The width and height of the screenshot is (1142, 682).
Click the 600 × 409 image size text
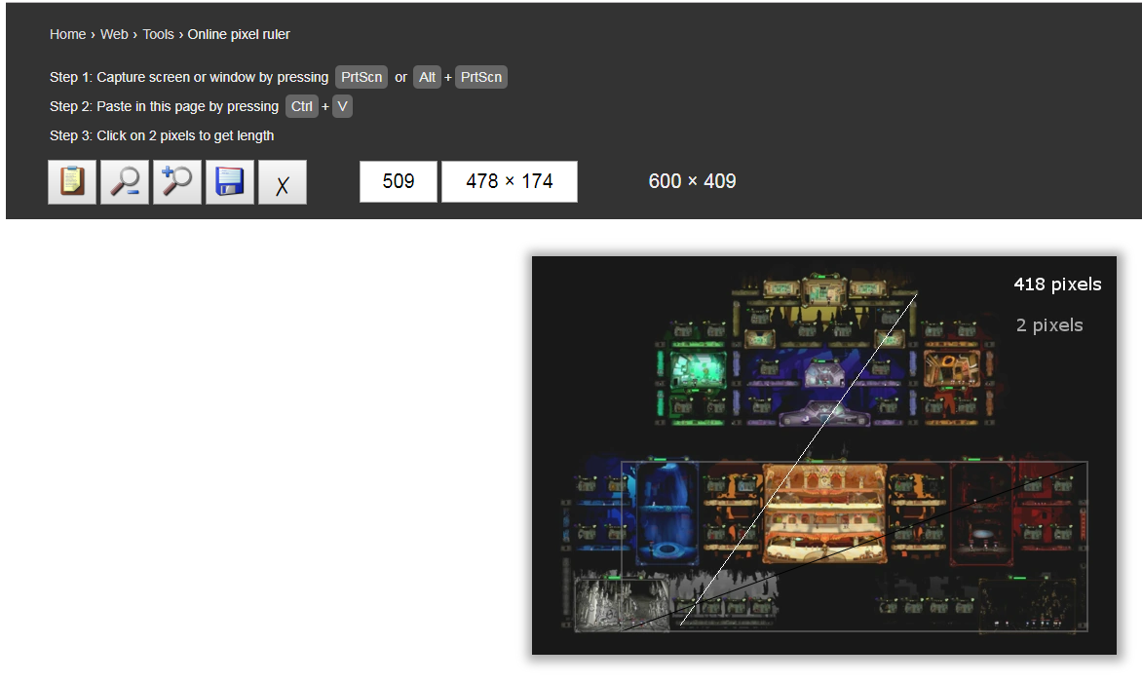coord(692,181)
